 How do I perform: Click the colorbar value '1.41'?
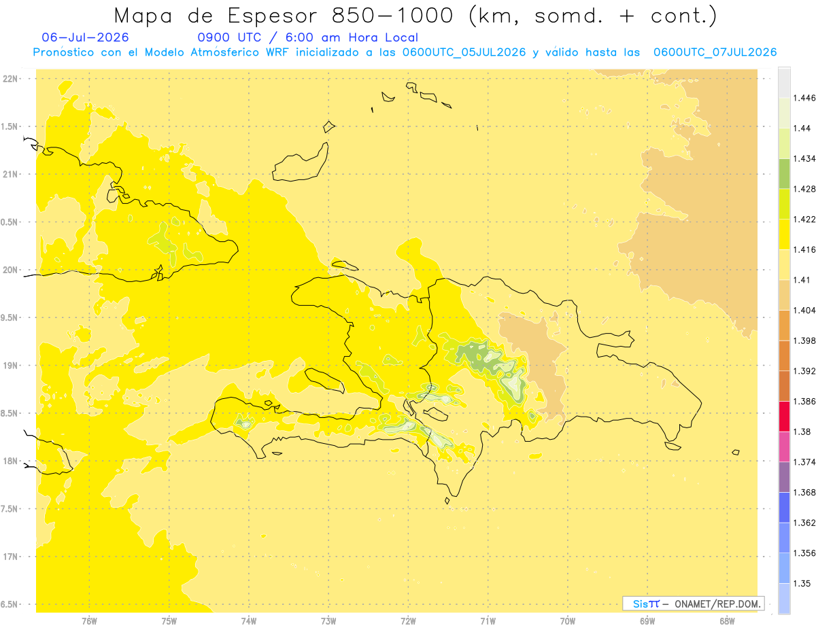click(x=802, y=280)
